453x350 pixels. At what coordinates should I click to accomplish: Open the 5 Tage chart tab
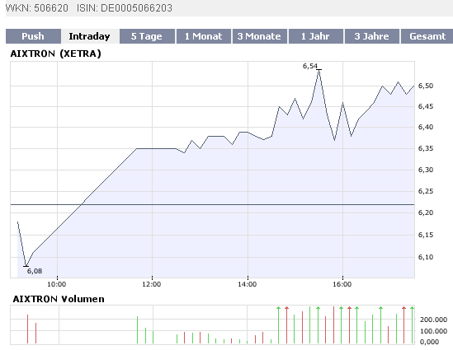tap(147, 36)
